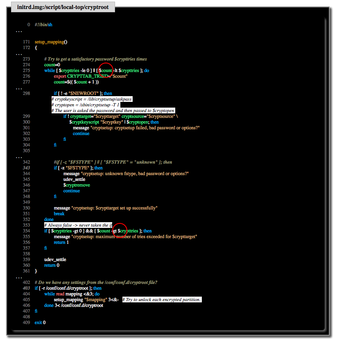This screenshot has height=340, width=339.
Task: Click '$crypttries -gt 0' on line 354
Action: [x=66, y=231]
